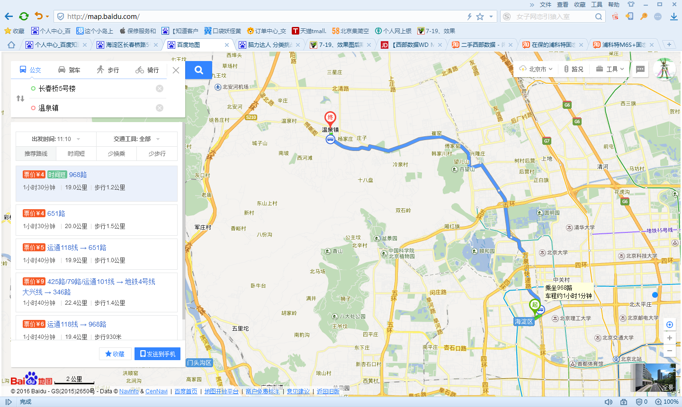682x407 pixels.
Task: Expand menu overflow chevrons in title bar
Action: tap(532, 5)
